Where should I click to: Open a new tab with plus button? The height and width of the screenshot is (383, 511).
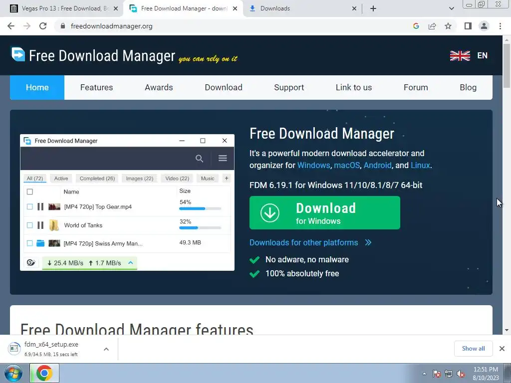pos(373,8)
